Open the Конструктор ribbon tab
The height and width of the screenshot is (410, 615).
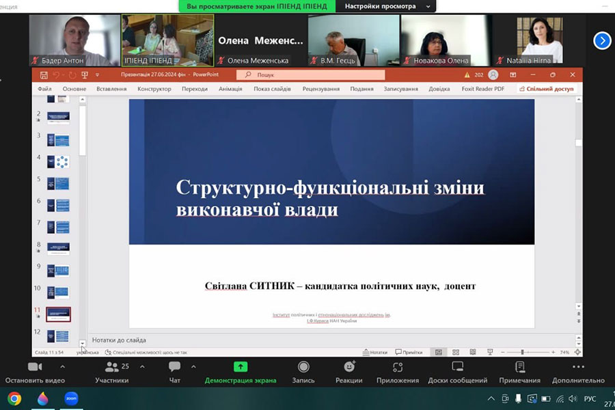pyautogui.click(x=154, y=89)
